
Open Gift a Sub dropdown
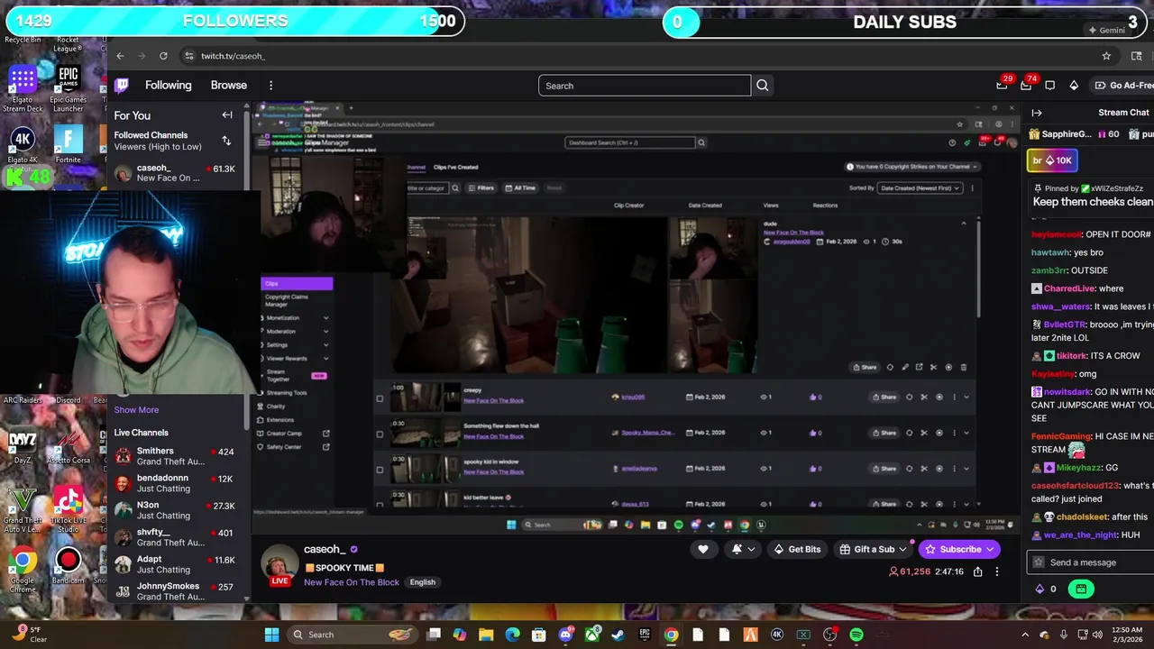[x=873, y=549]
